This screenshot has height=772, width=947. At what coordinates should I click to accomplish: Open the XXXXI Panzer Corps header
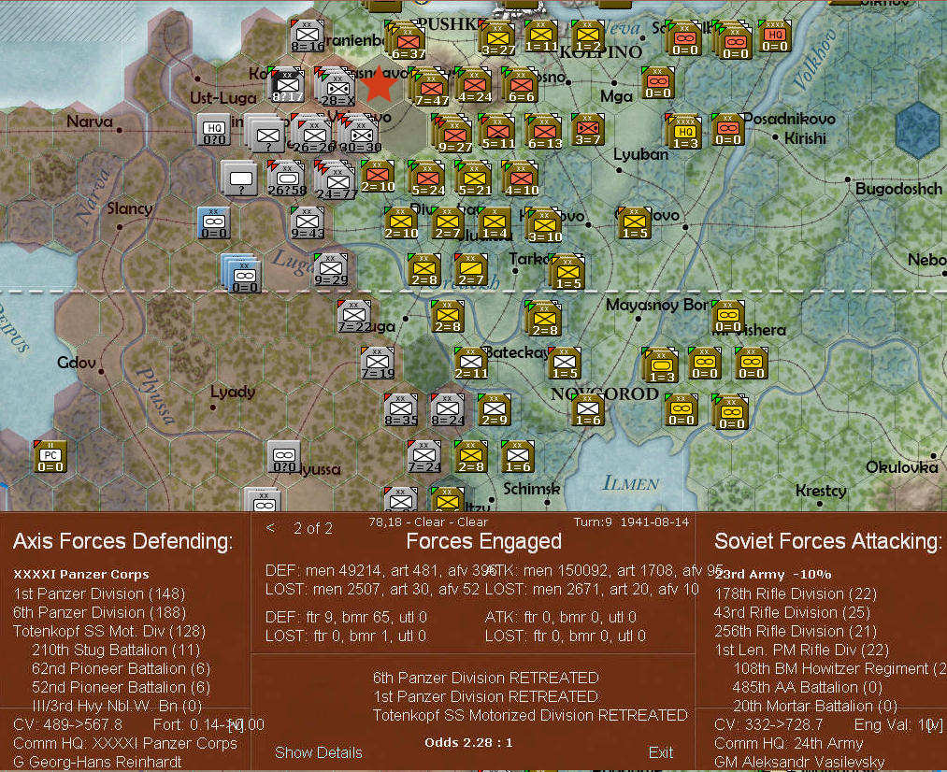tap(81, 574)
